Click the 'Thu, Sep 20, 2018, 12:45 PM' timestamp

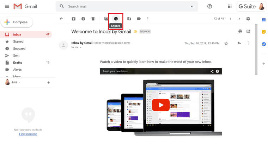coord(202,44)
